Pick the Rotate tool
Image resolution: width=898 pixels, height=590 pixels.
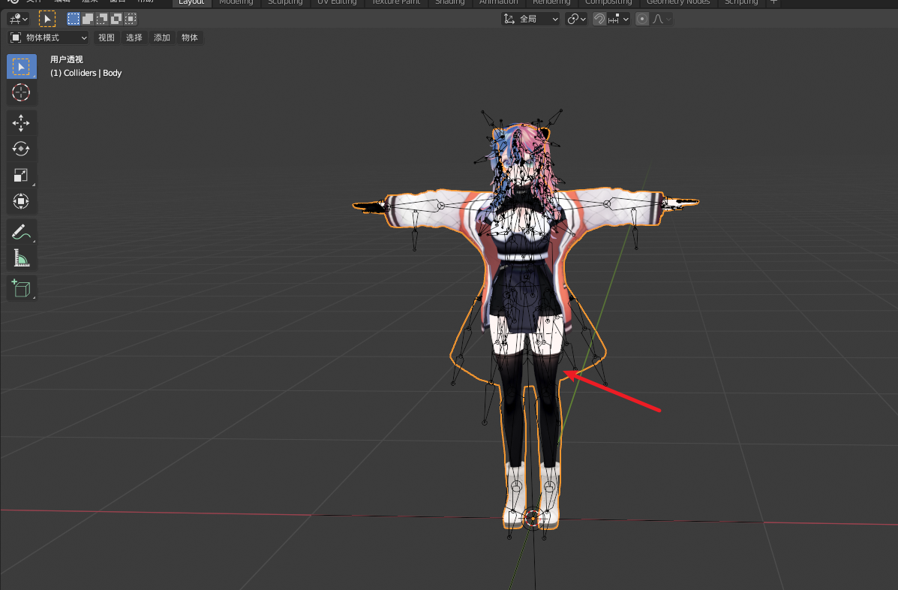click(x=21, y=149)
